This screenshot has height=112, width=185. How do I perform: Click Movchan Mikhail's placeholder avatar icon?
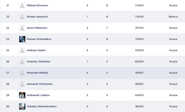(x=22, y=73)
